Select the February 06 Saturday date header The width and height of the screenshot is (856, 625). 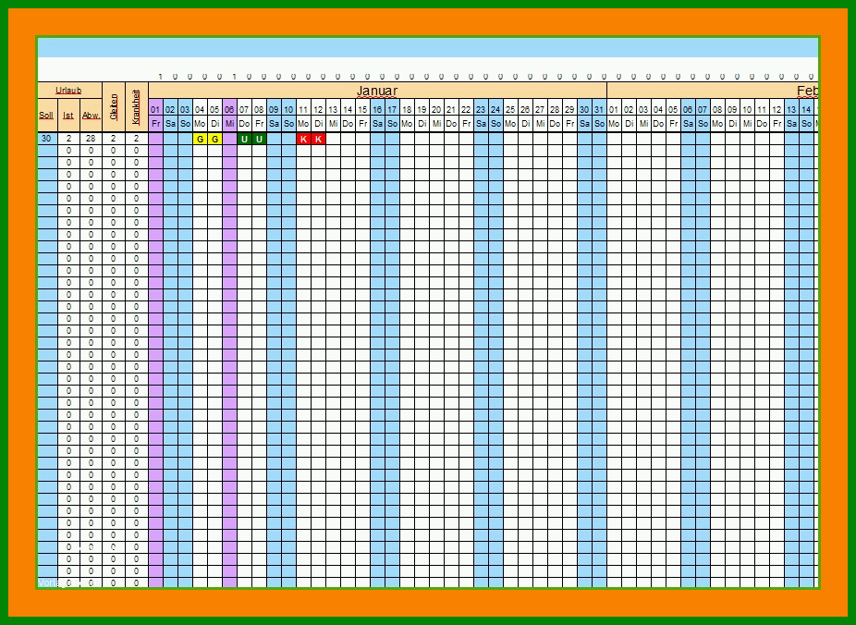688,109
